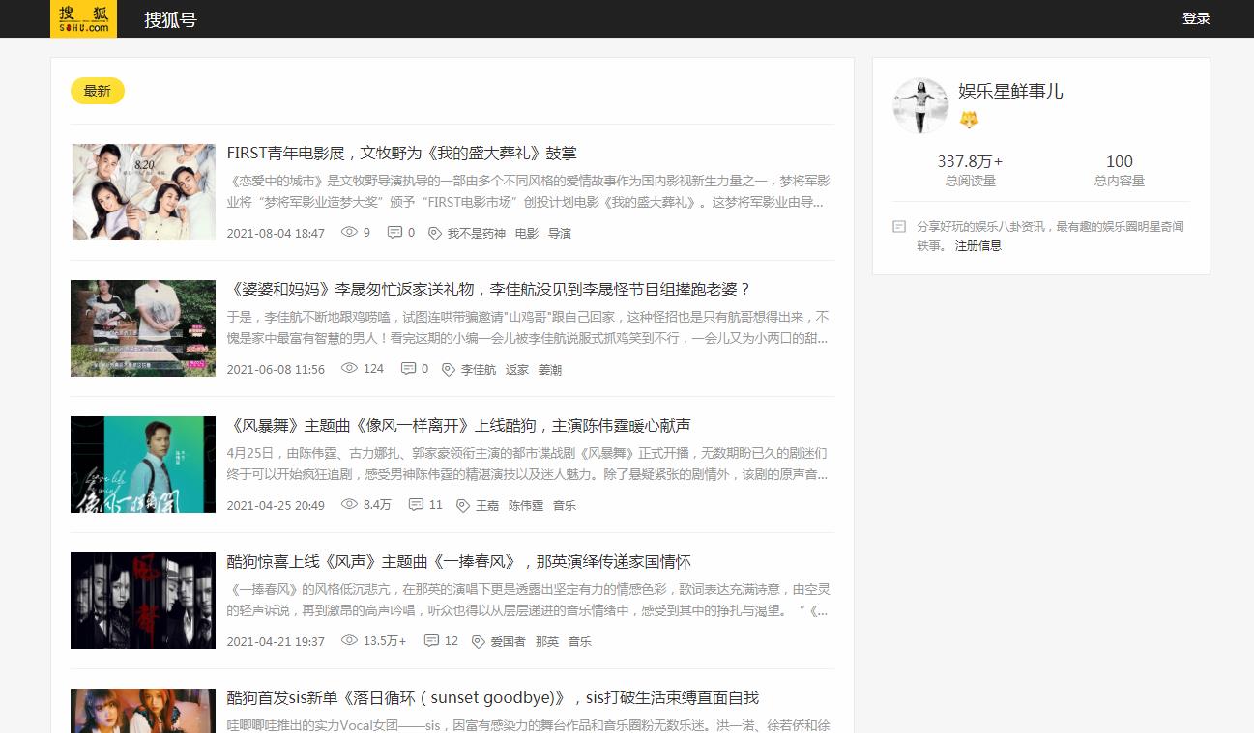Open the 《风暴舞》 article thumbnail

point(143,465)
